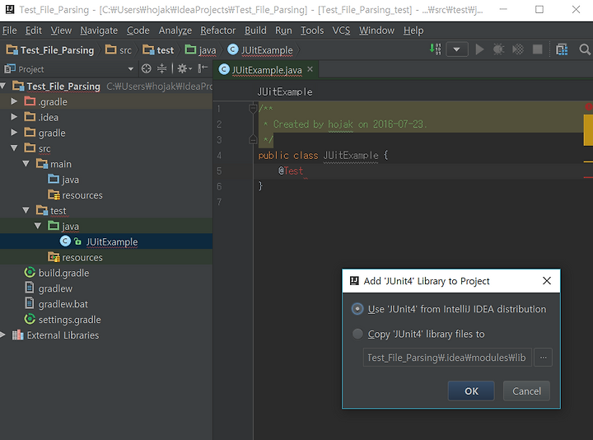Expand the .gradle folder arrow
This screenshot has height=440, width=593.
14,101
